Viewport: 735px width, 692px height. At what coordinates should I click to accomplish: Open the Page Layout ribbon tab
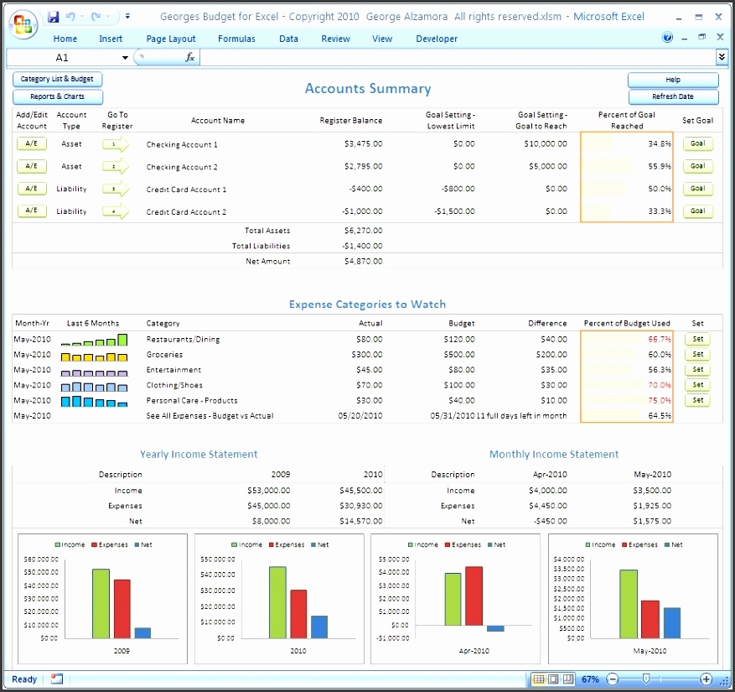click(x=171, y=39)
